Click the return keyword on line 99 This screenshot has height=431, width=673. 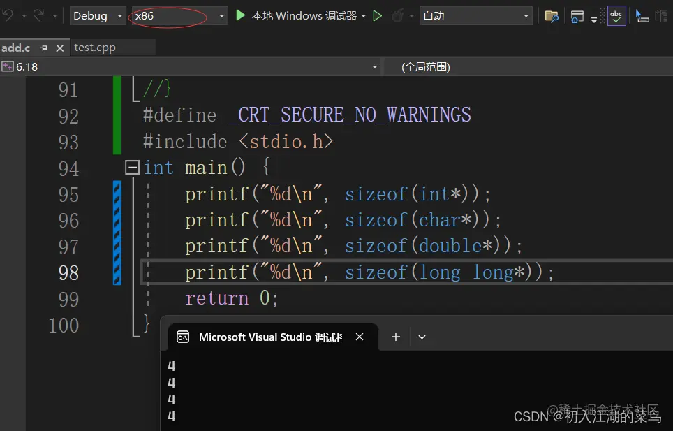216,298
